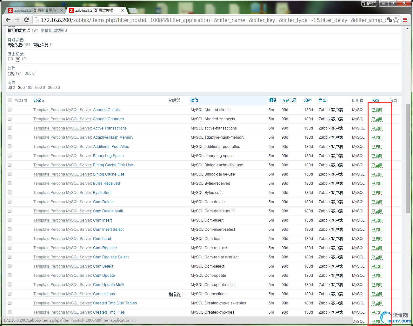The height and width of the screenshot is (326, 413).
Task: Filter history by 90 days link
Action: (x=18, y=59)
